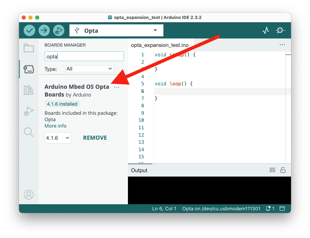Open the Serial Monitor

coord(280,30)
